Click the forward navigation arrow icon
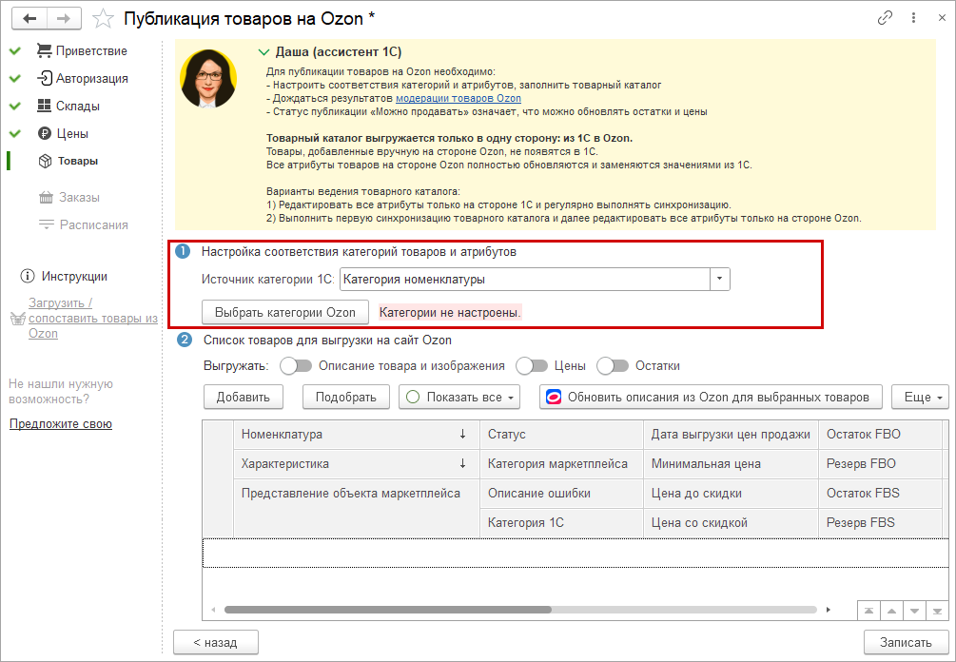 [x=63, y=18]
